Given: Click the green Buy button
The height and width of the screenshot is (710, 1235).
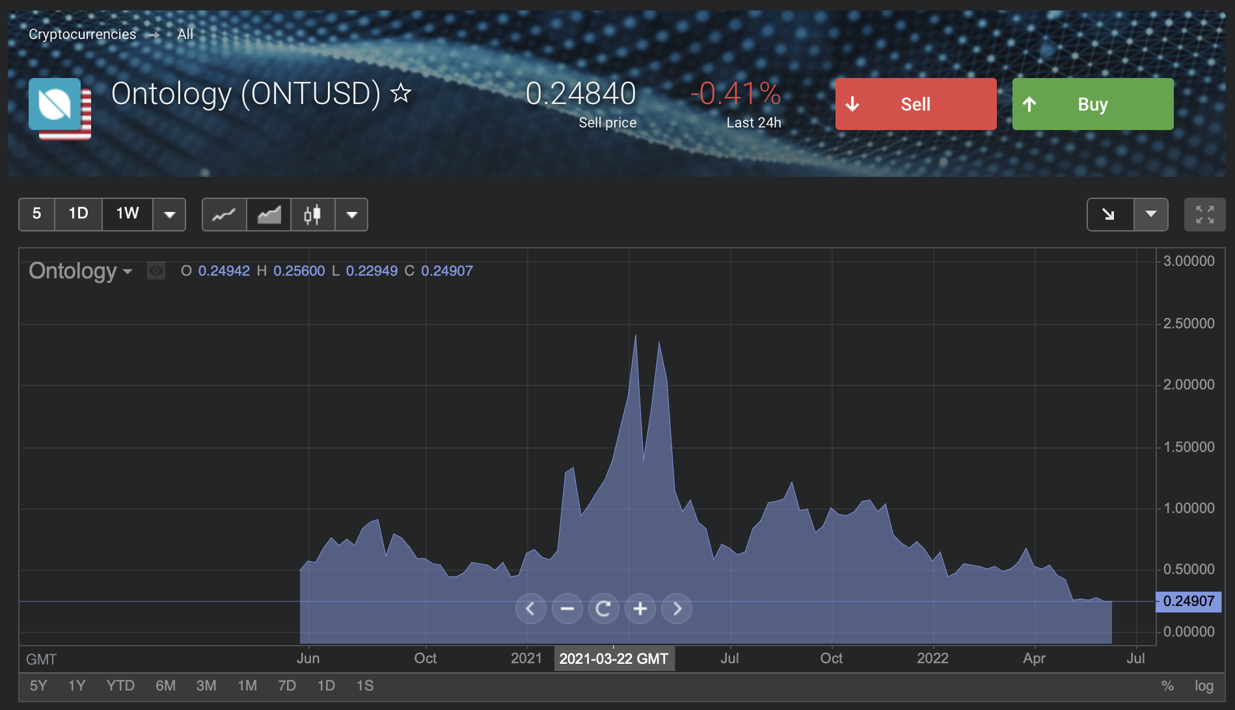Looking at the screenshot, I should pos(1092,104).
